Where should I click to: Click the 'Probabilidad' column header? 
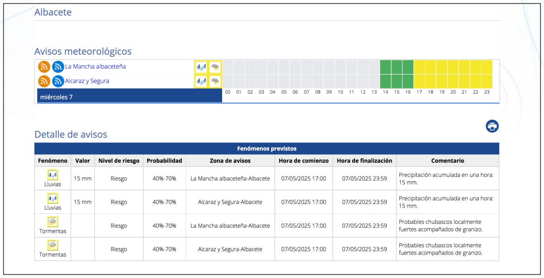(x=164, y=160)
